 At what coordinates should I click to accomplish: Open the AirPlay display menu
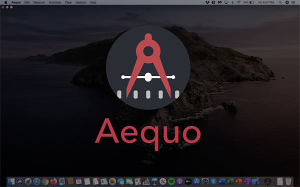point(226,2)
